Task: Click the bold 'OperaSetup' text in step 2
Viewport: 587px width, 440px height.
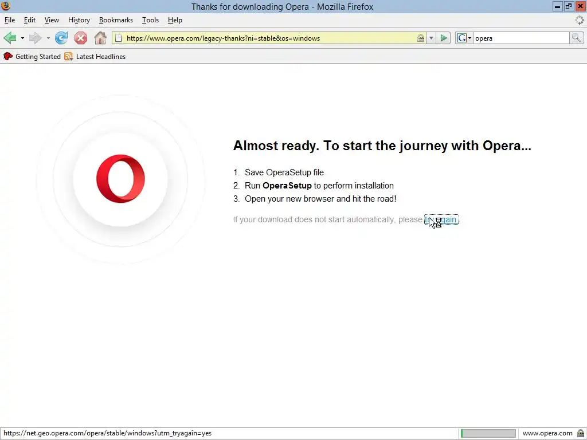Action: (287, 186)
